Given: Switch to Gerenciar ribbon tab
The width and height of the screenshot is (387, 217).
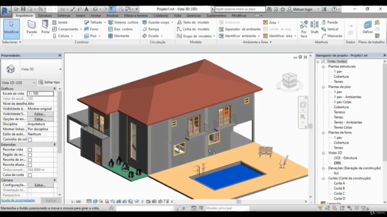Looking at the screenshot, I should (x=193, y=16).
